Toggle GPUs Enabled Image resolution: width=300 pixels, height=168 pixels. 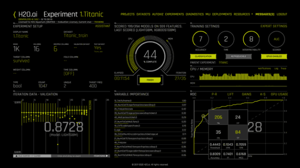(x=274, y=56)
